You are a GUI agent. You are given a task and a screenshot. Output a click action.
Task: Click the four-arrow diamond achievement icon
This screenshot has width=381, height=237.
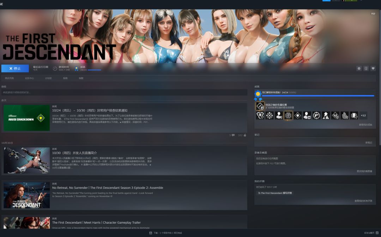(270, 116)
